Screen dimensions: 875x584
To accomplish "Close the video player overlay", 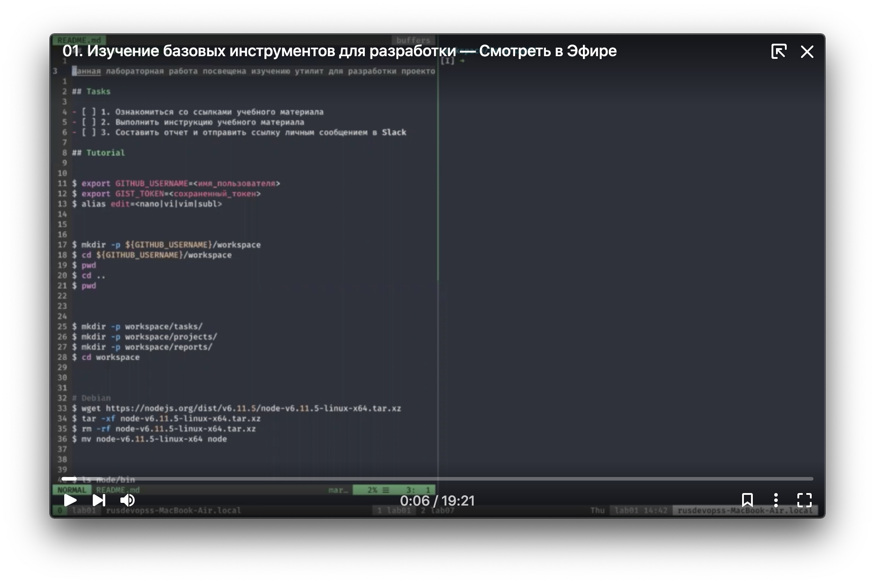I will point(807,52).
